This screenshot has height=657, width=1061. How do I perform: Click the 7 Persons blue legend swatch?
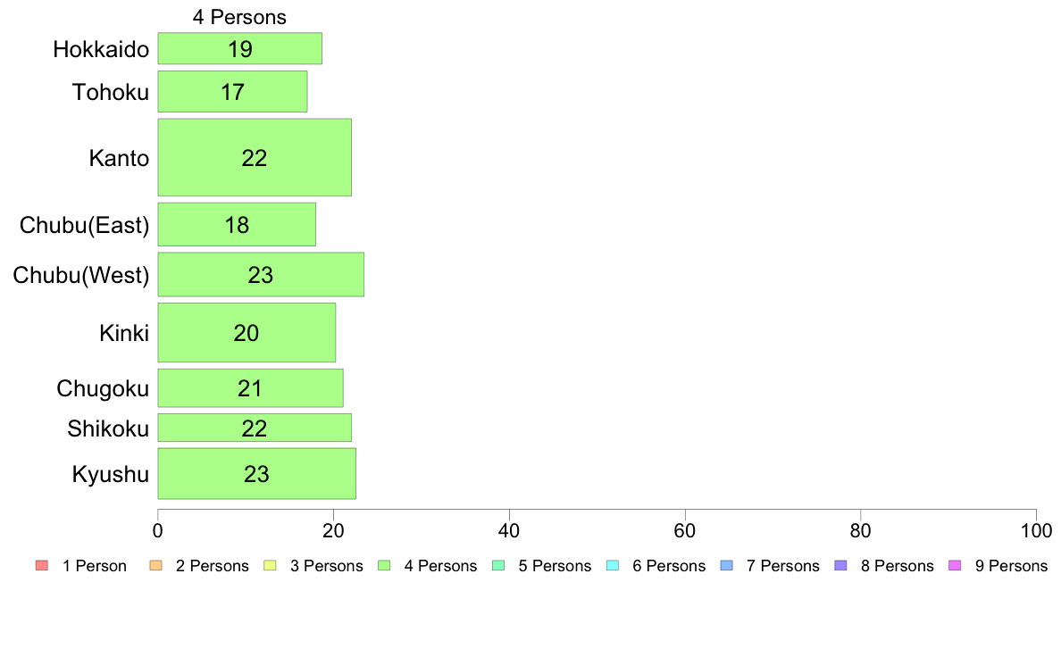pyautogui.click(x=727, y=566)
